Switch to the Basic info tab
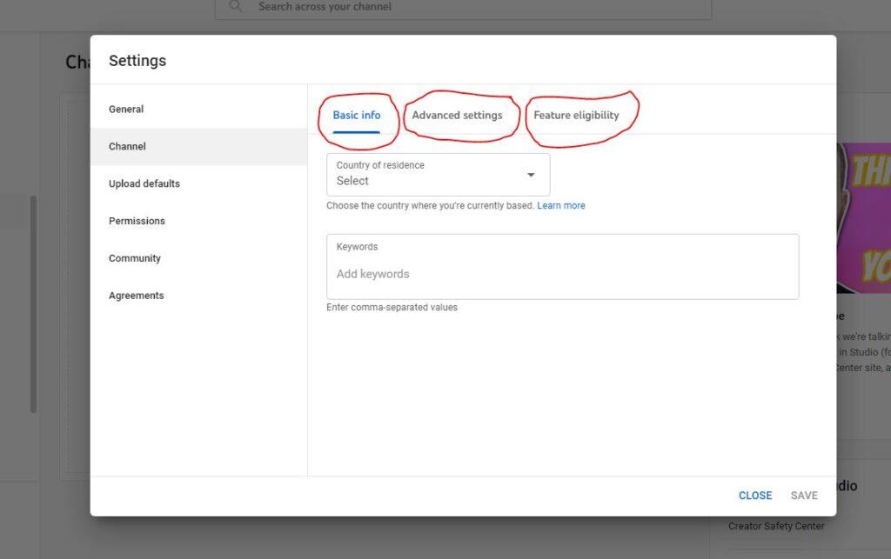 (x=357, y=116)
